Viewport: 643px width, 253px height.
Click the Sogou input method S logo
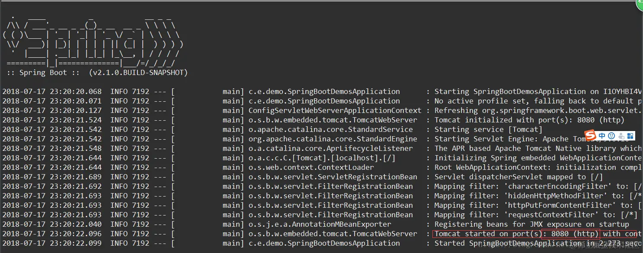[x=590, y=136]
